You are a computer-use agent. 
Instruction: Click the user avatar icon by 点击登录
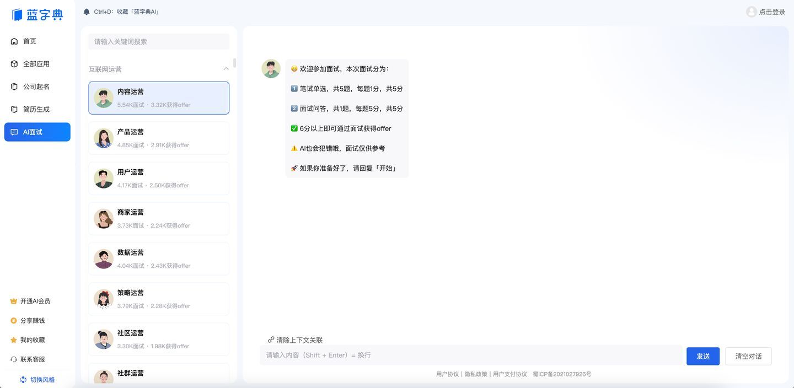click(x=751, y=12)
